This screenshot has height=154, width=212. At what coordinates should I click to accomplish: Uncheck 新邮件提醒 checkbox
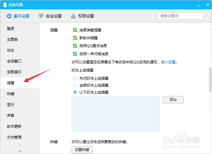click(x=75, y=38)
